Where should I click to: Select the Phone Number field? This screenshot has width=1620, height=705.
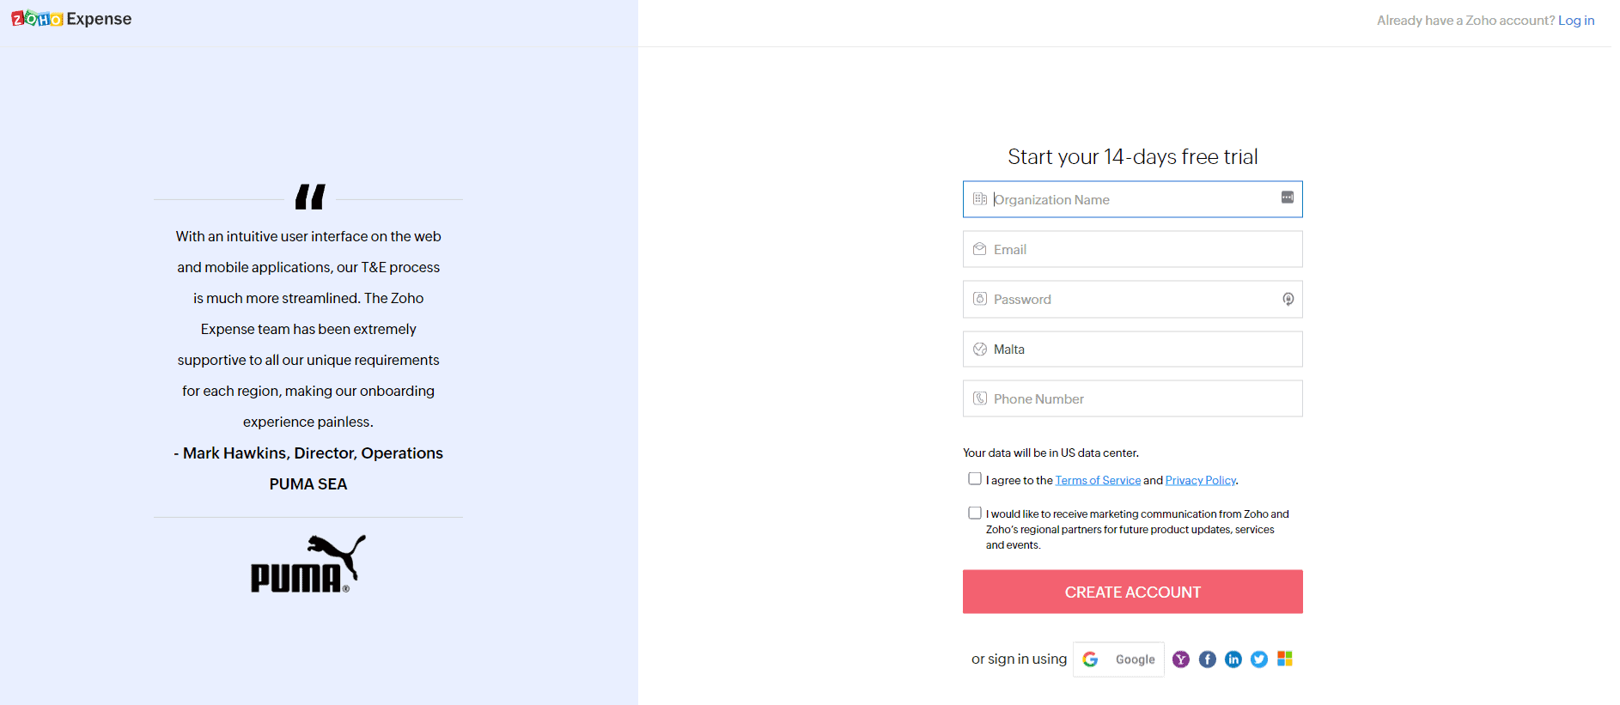pyautogui.click(x=1132, y=399)
